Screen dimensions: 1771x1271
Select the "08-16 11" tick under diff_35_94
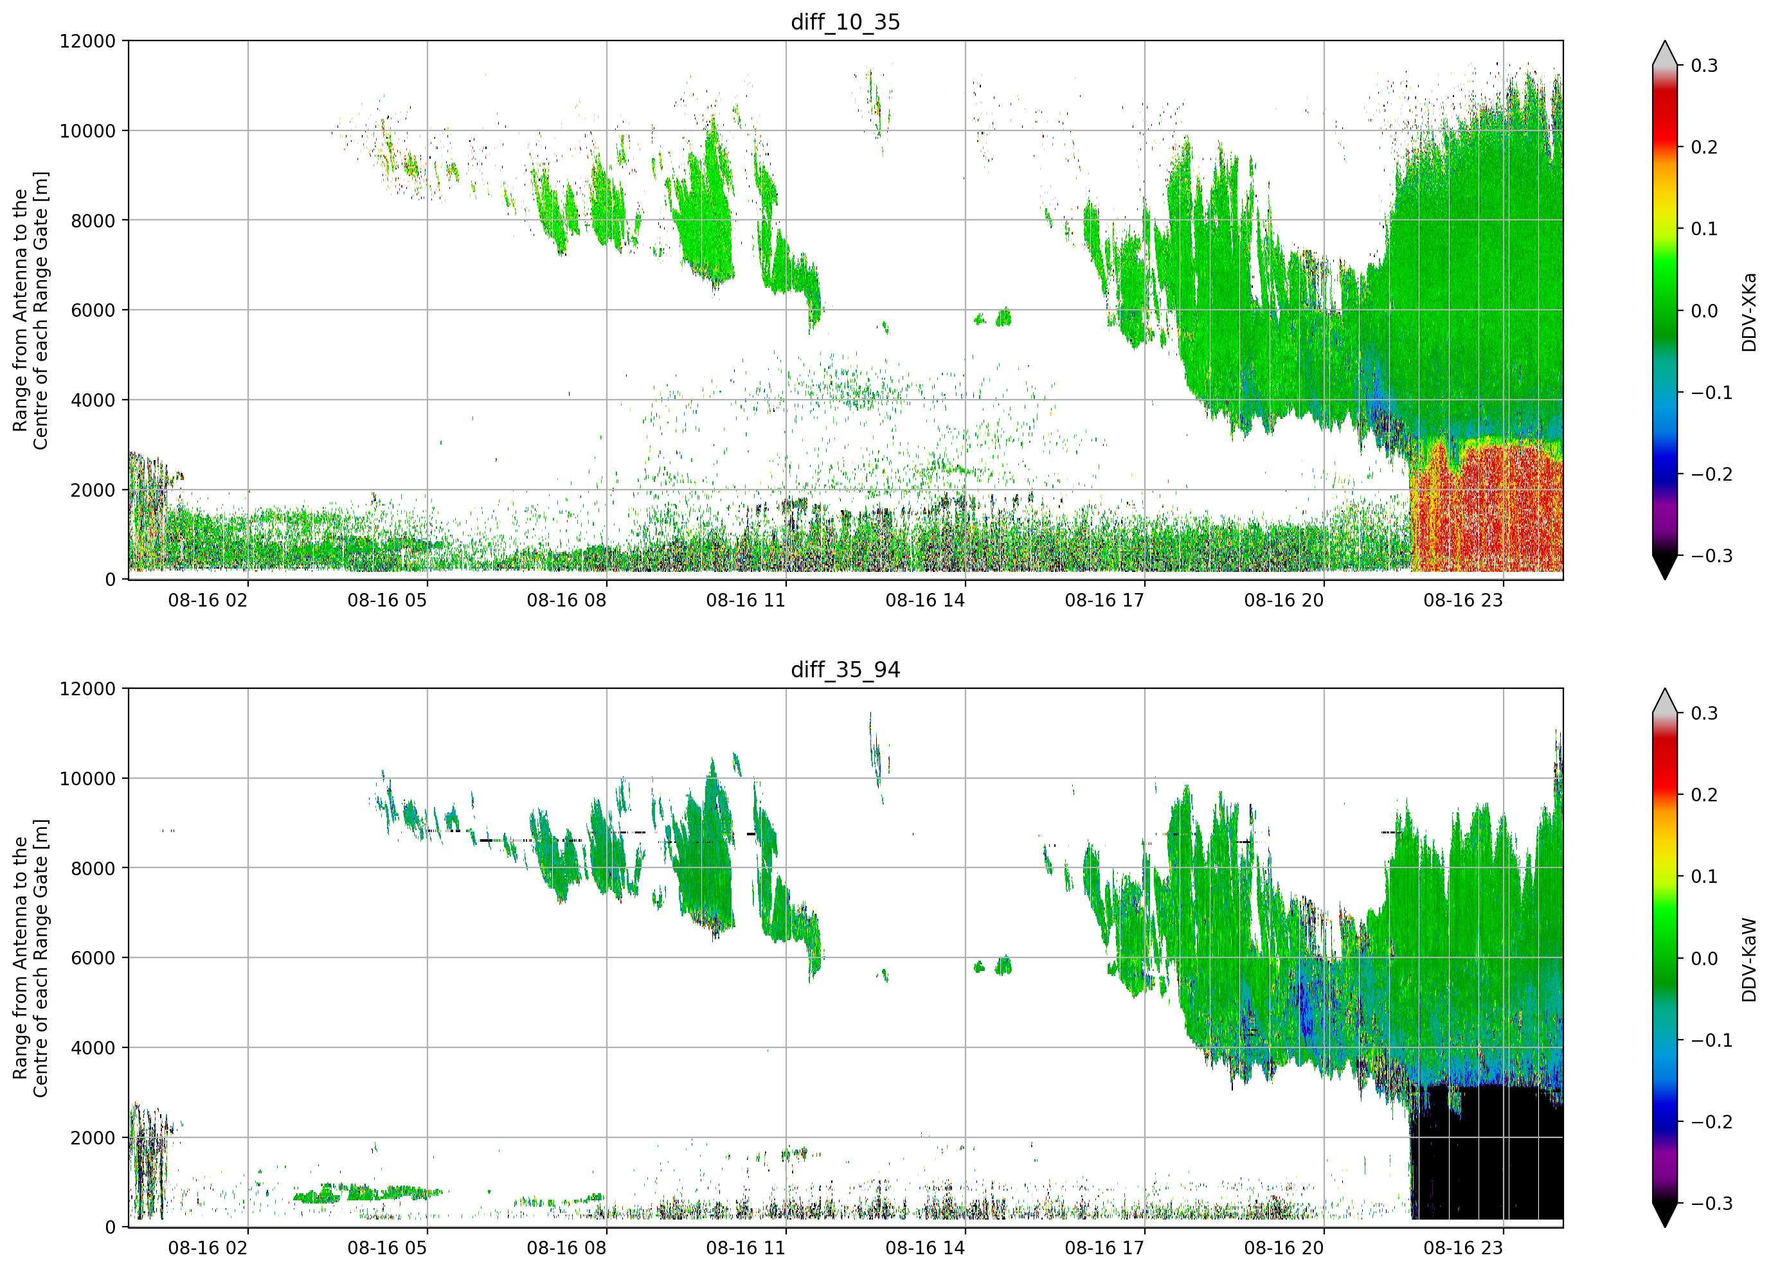pos(746,1249)
